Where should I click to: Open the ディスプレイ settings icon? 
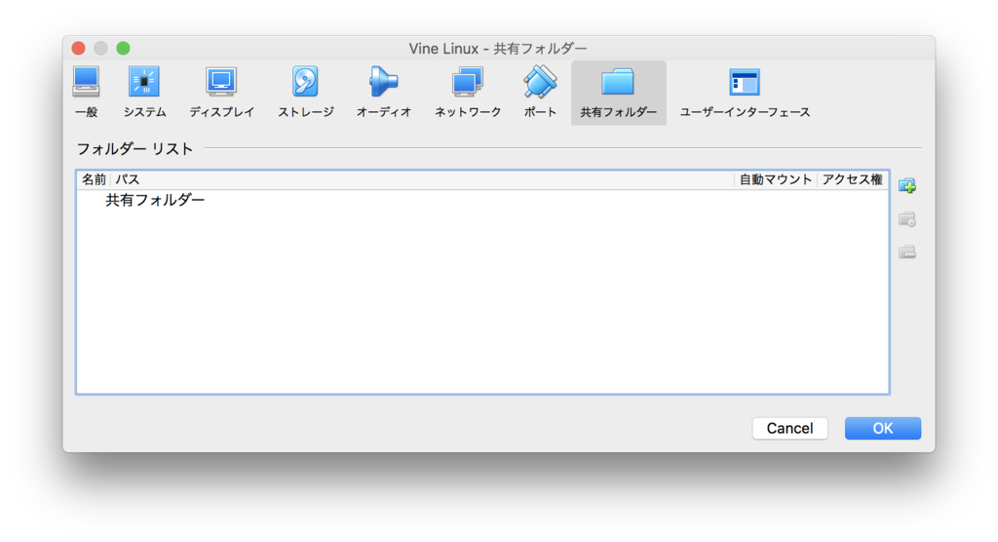pos(221,93)
